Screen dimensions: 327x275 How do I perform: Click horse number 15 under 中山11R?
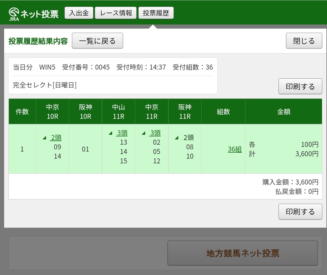(x=123, y=161)
